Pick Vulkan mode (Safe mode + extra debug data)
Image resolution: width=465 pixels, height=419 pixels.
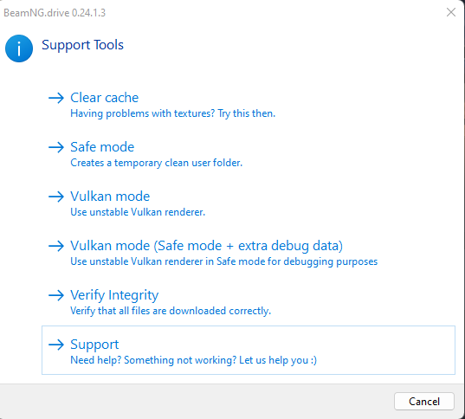coord(206,246)
